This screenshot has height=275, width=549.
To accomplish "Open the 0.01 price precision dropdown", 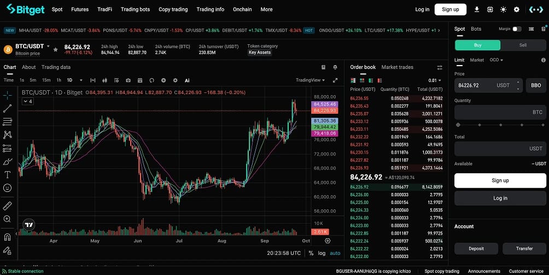I will point(435,80).
